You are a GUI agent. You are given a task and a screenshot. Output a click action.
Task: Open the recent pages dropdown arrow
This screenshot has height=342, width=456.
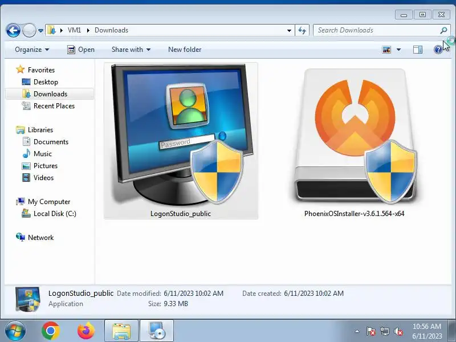point(40,31)
